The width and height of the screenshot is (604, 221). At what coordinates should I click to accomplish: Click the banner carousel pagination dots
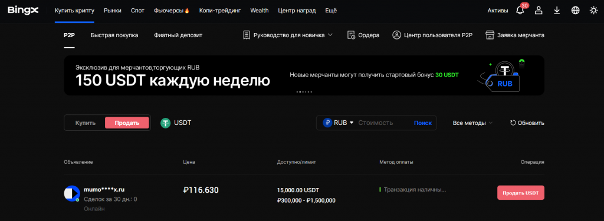304,91
